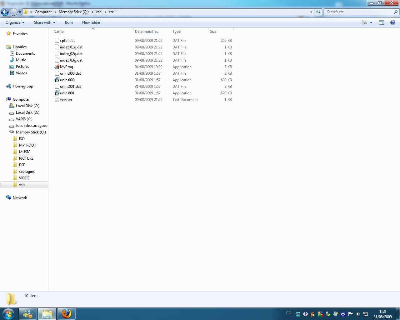Open the Music library in the sidebar
This screenshot has width=400, height=320.
[x=21, y=60]
